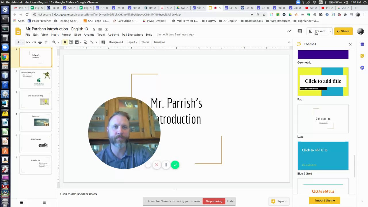Viewport: 368px width, 207px height.
Task: Click the Explore button
Action: coord(279,201)
